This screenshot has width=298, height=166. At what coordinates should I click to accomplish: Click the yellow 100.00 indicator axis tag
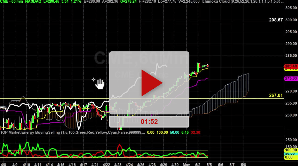point(291,150)
